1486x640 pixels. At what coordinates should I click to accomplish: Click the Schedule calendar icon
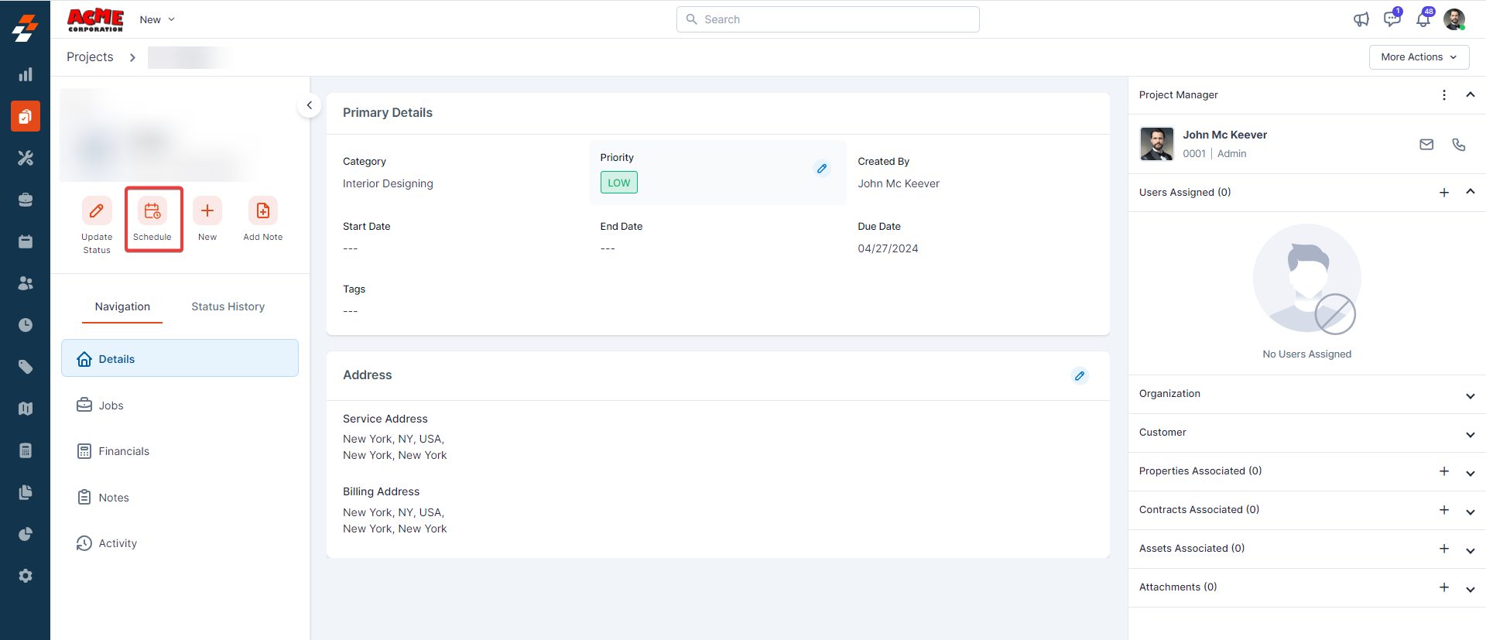[152, 210]
